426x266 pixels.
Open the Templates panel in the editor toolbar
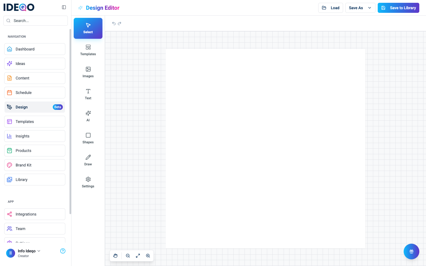(x=88, y=50)
